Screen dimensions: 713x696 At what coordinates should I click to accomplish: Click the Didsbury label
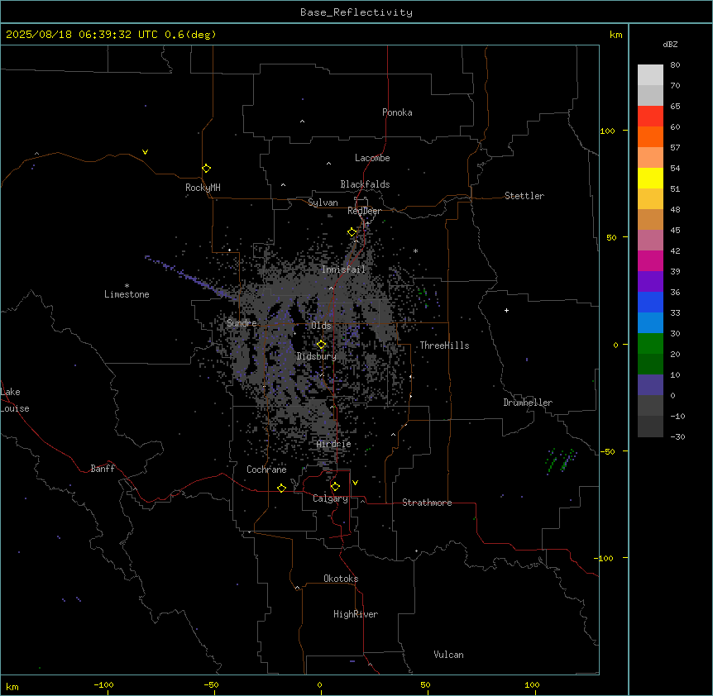point(317,356)
